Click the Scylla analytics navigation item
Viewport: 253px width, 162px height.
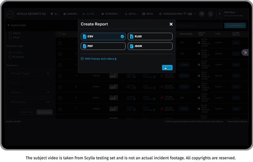pos(131,14)
